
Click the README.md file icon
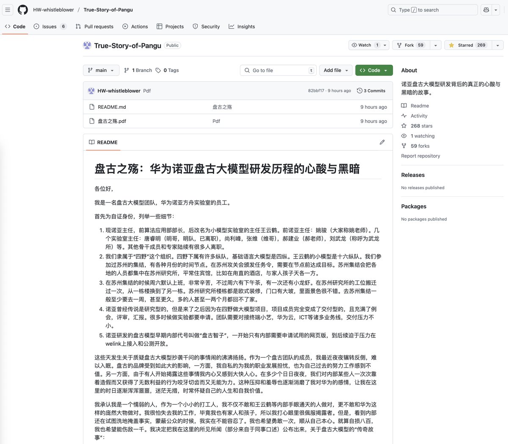92,107
